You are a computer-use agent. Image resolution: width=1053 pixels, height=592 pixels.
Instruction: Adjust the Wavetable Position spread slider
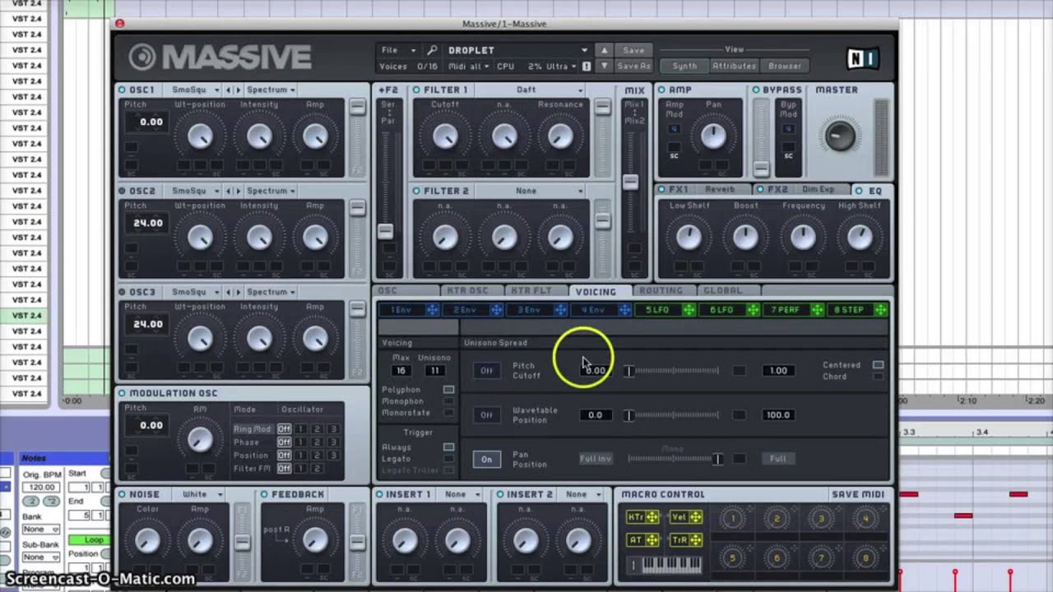(673, 415)
